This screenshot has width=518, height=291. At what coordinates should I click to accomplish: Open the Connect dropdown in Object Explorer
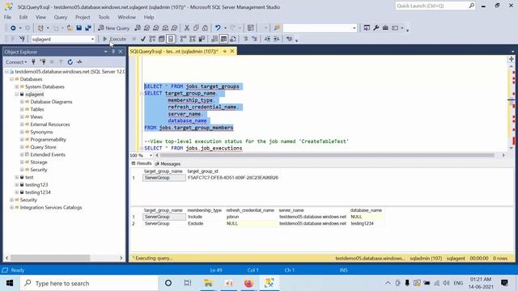[x=16, y=61]
